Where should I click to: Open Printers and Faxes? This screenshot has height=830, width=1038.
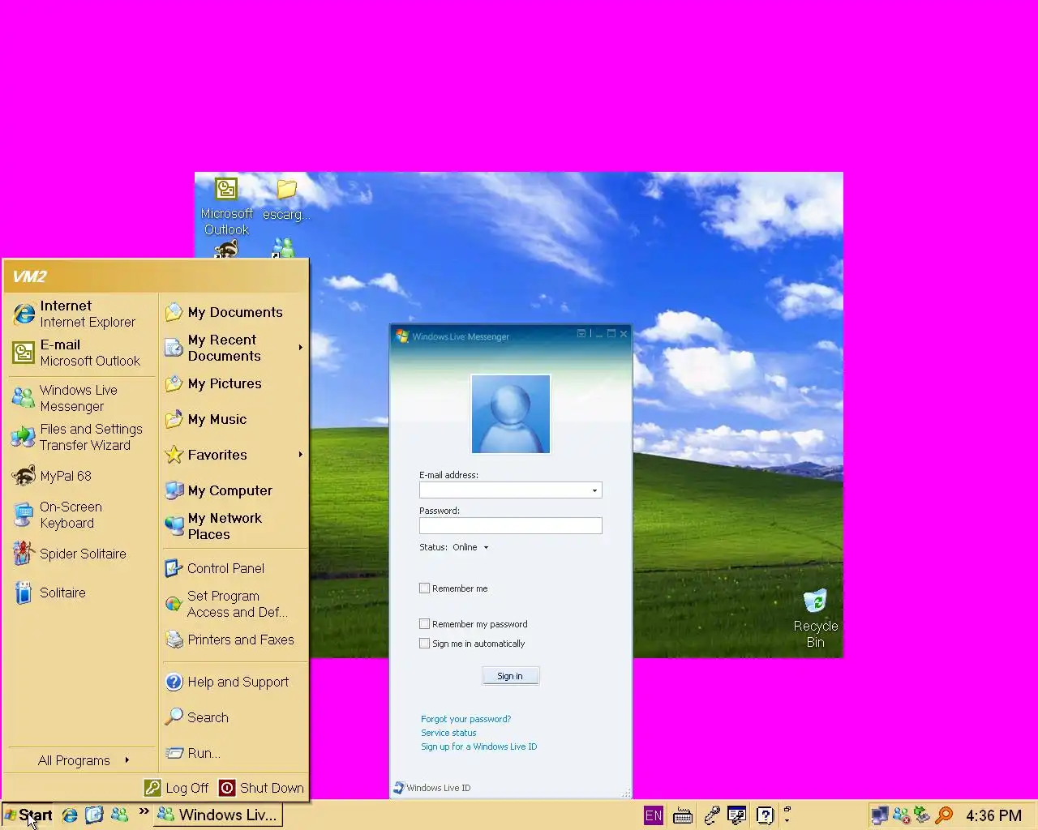coord(234,640)
